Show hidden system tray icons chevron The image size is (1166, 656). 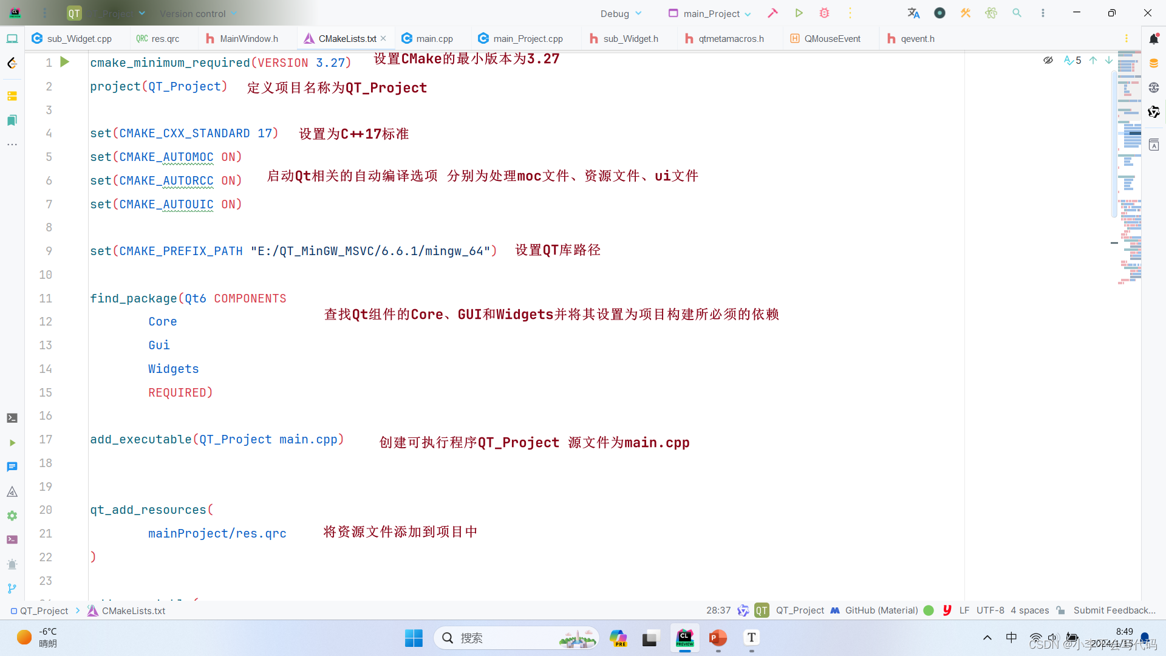987,638
